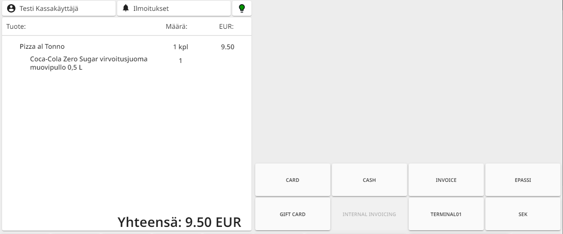Click the Coca-Cola Zero Sugar item
The height and width of the screenshot is (234, 563).
point(88,63)
